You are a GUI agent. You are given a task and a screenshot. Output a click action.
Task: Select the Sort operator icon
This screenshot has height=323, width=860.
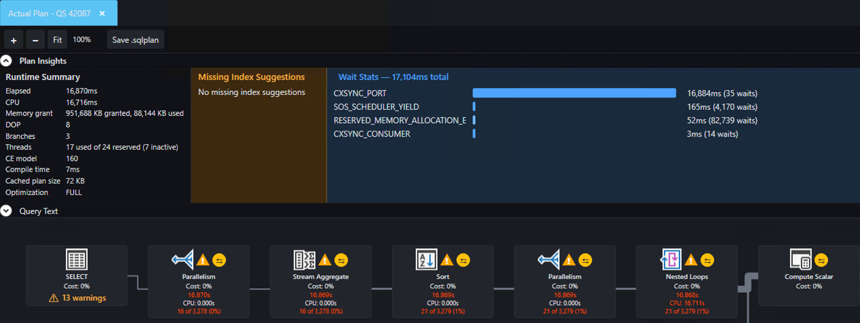pos(426,260)
